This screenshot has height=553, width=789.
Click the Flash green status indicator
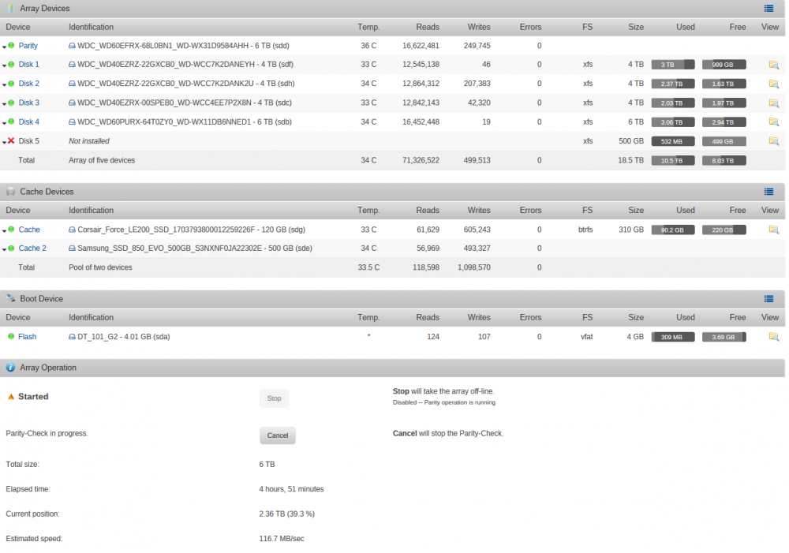coord(11,336)
